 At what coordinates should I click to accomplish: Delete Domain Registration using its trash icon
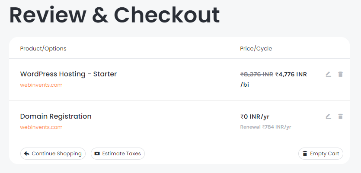[x=340, y=116]
